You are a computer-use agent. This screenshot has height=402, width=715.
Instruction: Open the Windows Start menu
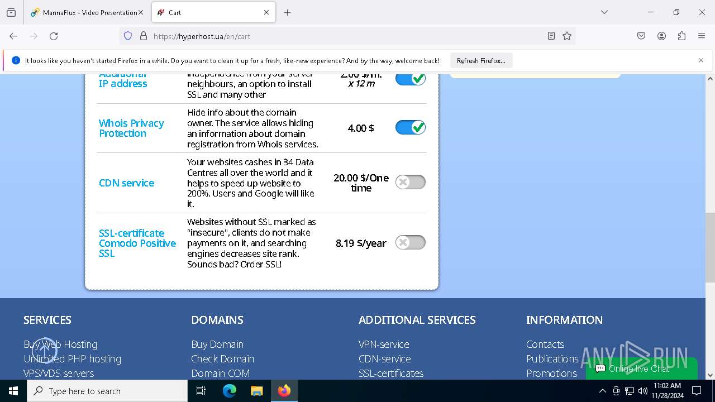click(13, 391)
